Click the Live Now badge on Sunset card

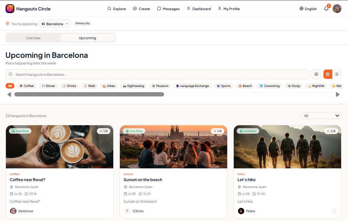pos(134,131)
